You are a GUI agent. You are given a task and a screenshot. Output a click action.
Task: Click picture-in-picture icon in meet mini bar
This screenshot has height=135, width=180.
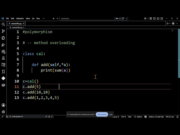tap(49, 116)
